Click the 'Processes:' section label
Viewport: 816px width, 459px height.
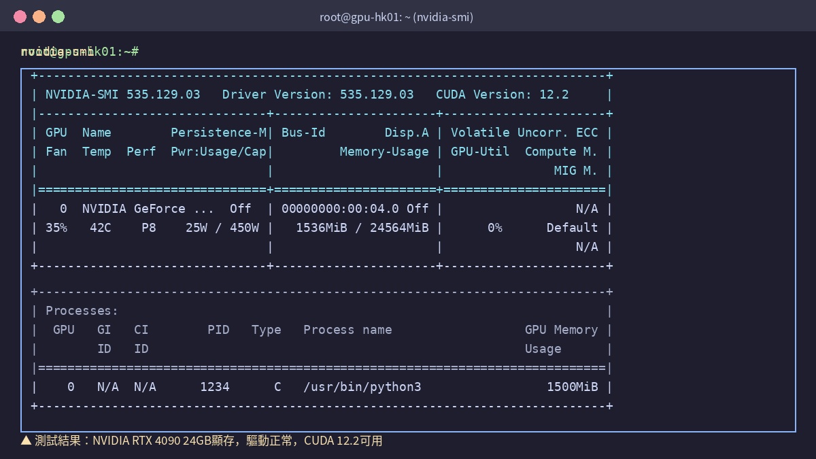click(82, 311)
